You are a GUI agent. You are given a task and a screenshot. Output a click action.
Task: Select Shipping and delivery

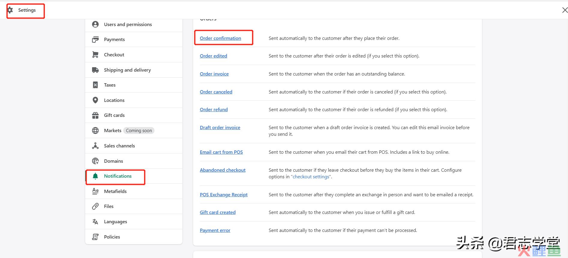(x=134, y=70)
